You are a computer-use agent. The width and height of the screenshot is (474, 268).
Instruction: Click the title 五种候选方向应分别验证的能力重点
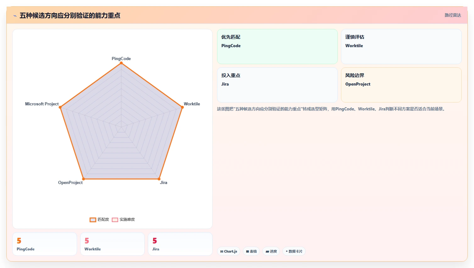tap(70, 15)
